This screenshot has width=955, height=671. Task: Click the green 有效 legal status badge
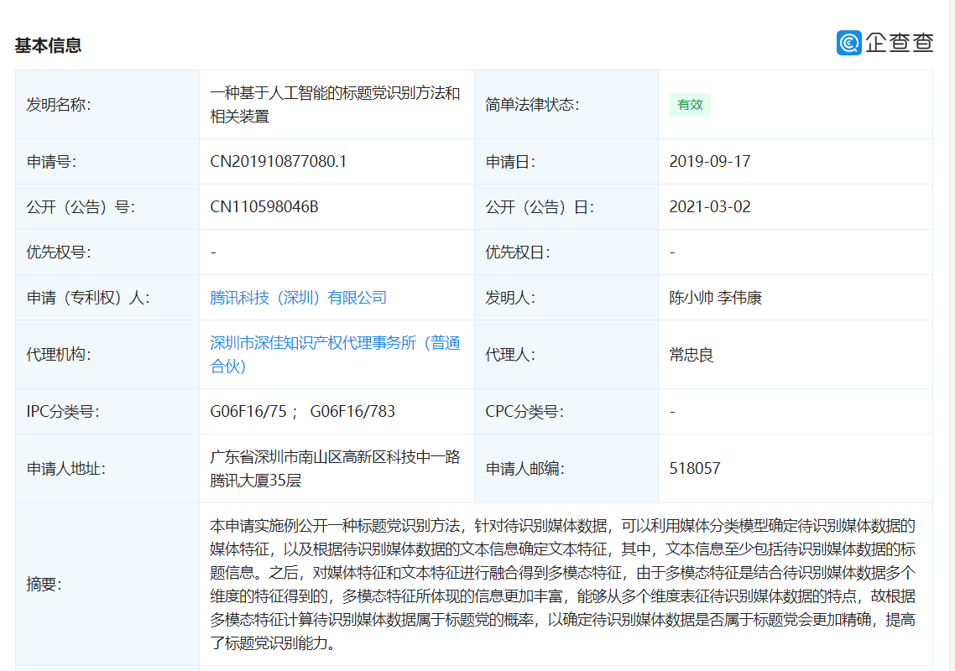coord(690,105)
